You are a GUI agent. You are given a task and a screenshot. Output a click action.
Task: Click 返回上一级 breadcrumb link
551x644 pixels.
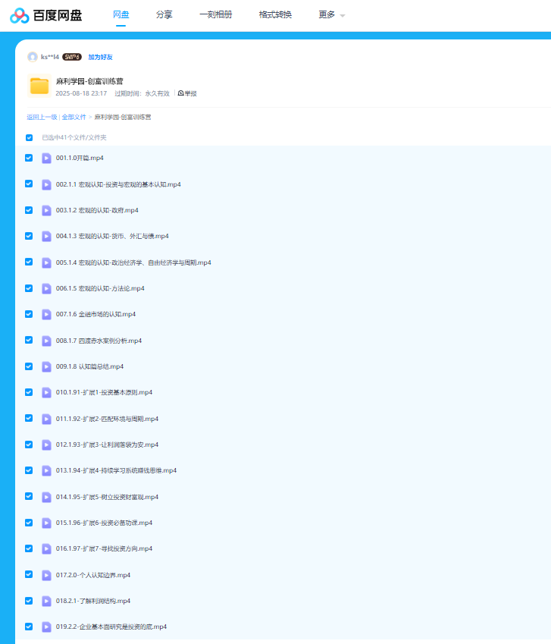(42, 118)
